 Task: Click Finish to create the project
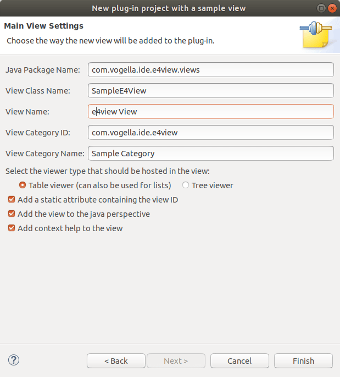pyautogui.click(x=303, y=361)
